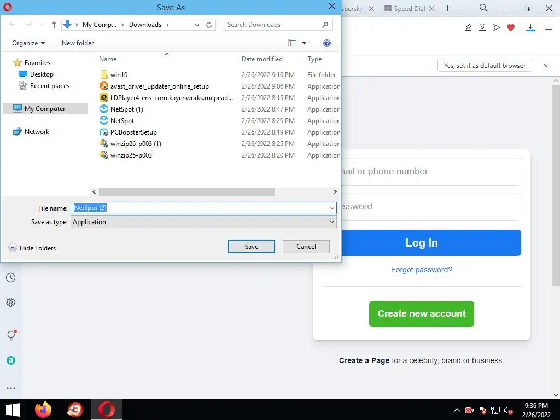Open Windows Start button
The height and width of the screenshot is (420, 560).
pyautogui.click(x=13, y=410)
